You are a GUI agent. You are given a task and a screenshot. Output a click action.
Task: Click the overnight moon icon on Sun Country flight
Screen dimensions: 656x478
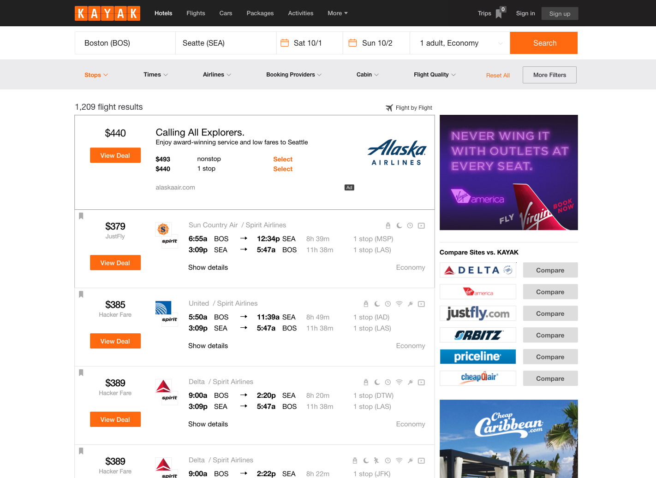pos(399,225)
